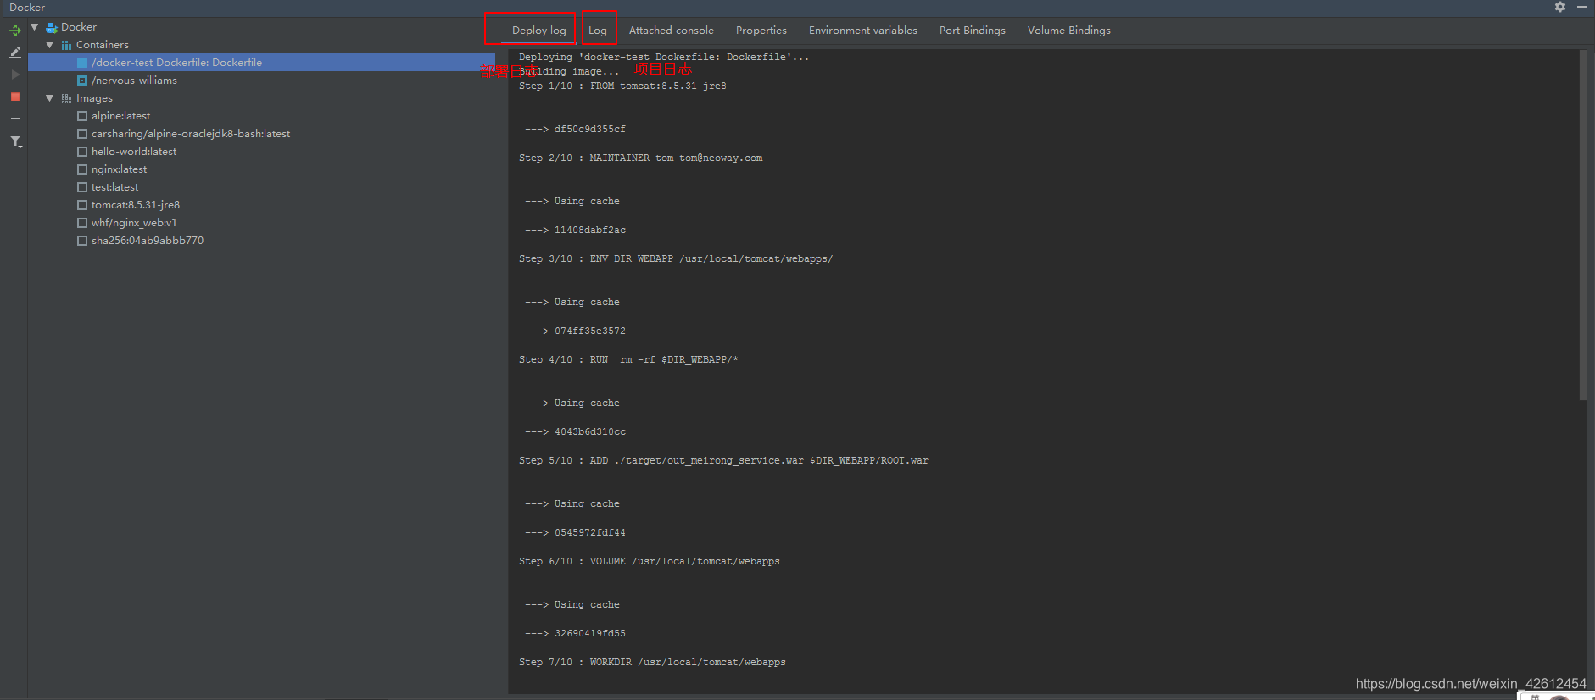The height and width of the screenshot is (700, 1595).
Task: Select the Images label in tree
Action: tap(94, 98)
